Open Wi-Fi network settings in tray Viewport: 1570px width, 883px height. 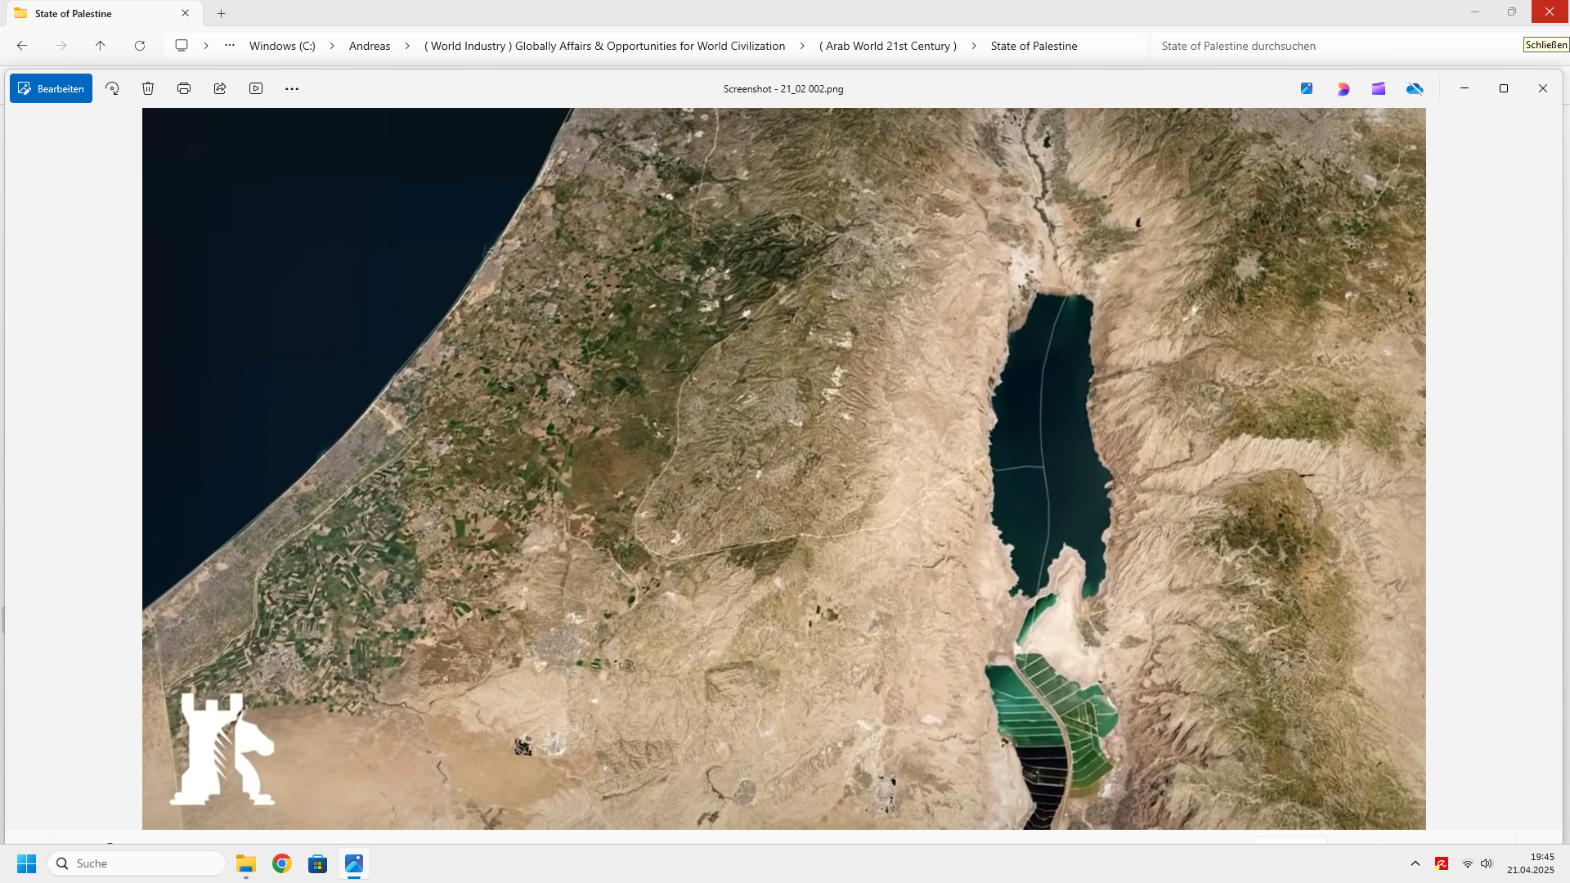point(1468,863)
